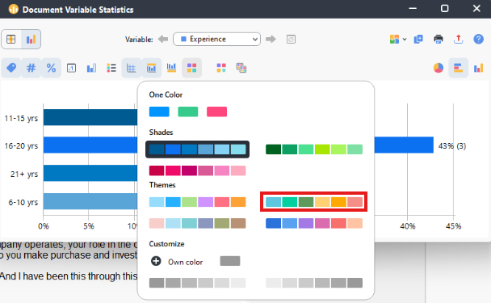This screenshot has height=303, width=491.
Task: Toggle the grid lines icon
Action: (x=131, y=68)
